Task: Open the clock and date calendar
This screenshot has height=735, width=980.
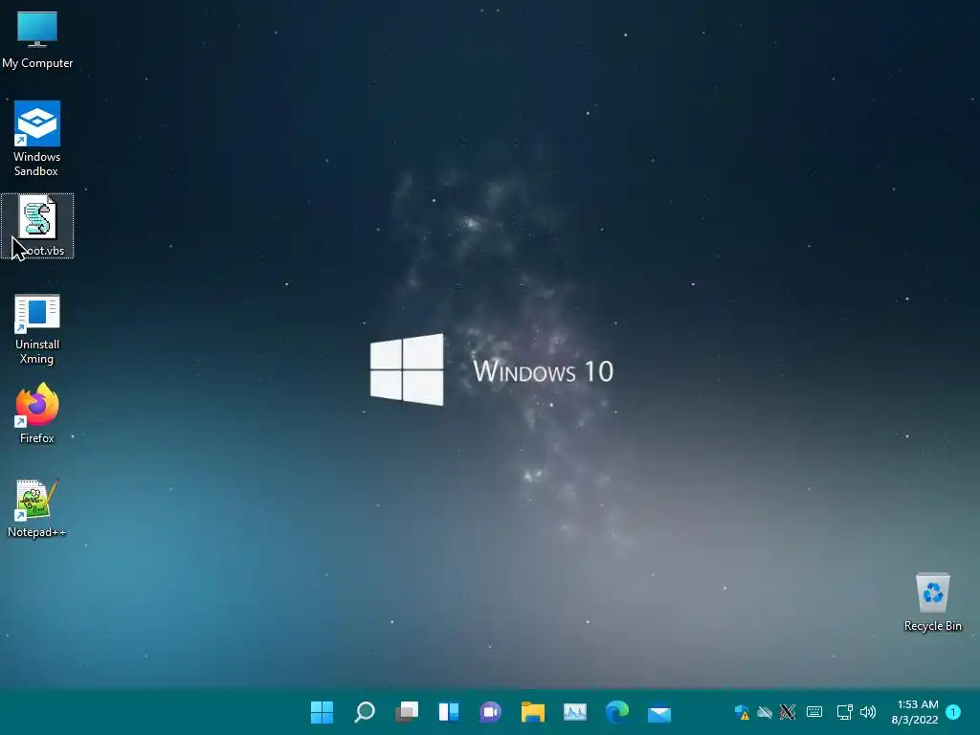Action: point(915,712)
